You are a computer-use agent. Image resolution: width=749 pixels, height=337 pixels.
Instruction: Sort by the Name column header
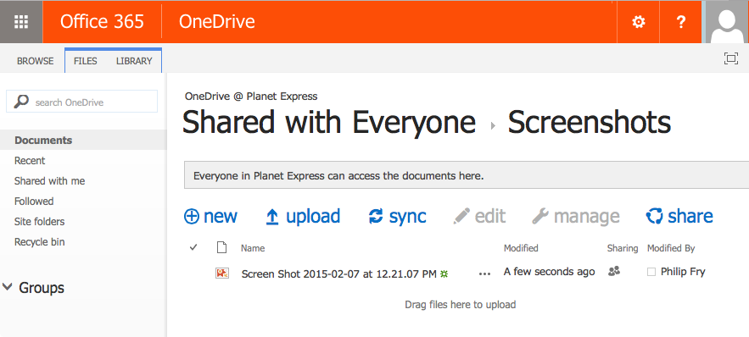click(x=253, y=248)
